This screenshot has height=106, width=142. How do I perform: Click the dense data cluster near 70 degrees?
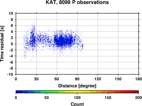click(x=63, y=40)
